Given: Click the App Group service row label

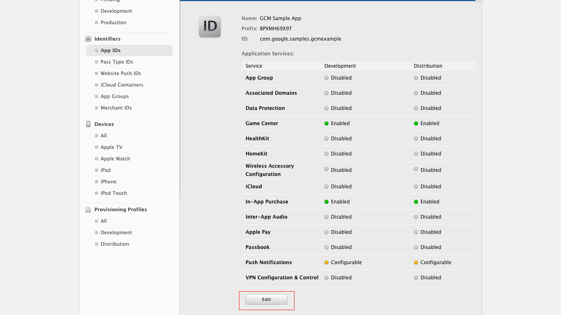Looking at the screenshot, I should [x=259, y=78].
